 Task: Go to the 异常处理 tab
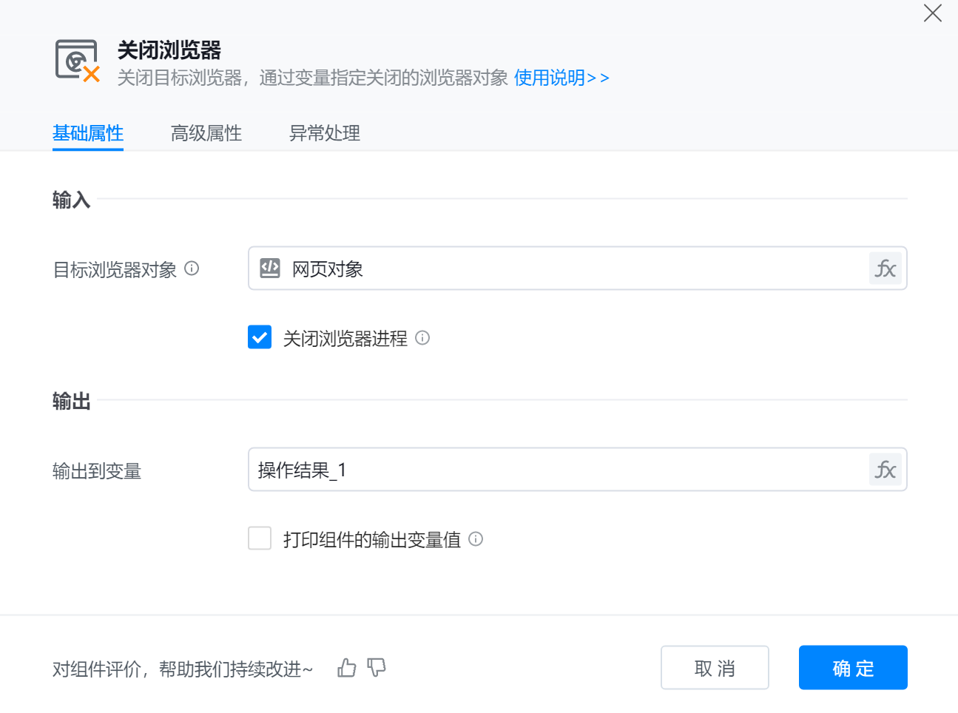[325, 133]
